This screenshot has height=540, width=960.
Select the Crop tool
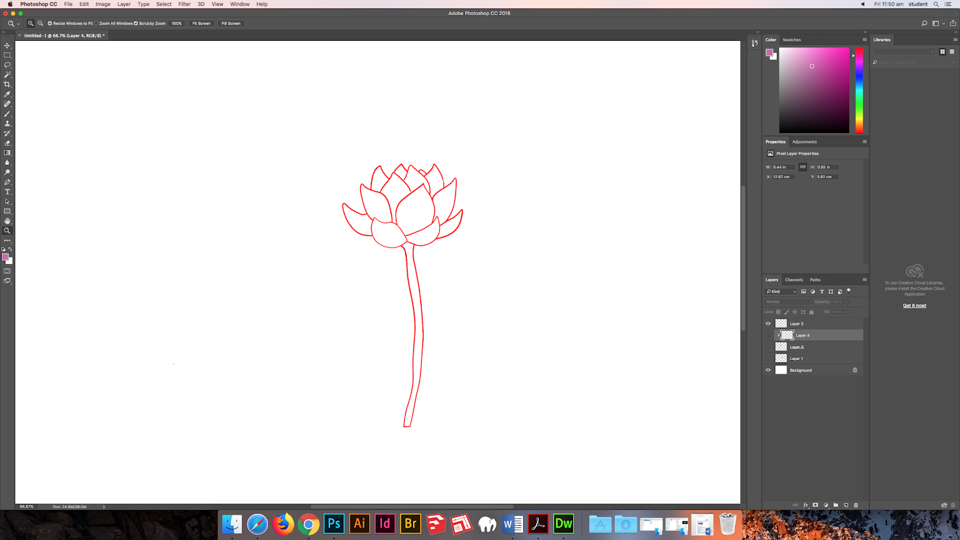[7, 84]
